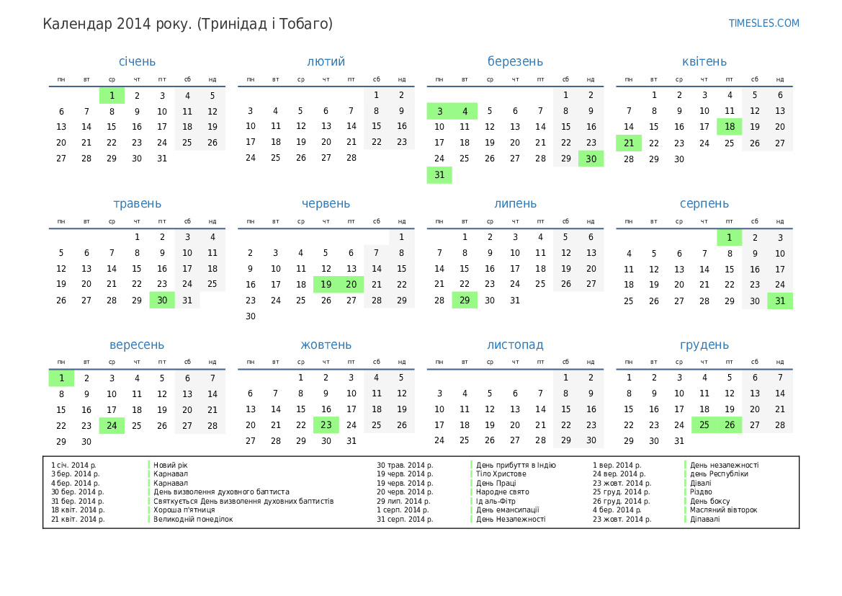Select highlighted day 29 in липень

pos(465,300)
